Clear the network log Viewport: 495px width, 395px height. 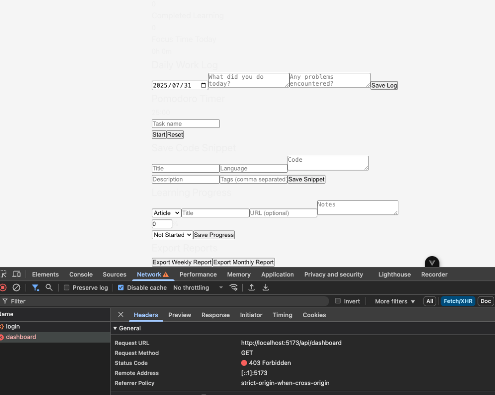tap(16, 288)
